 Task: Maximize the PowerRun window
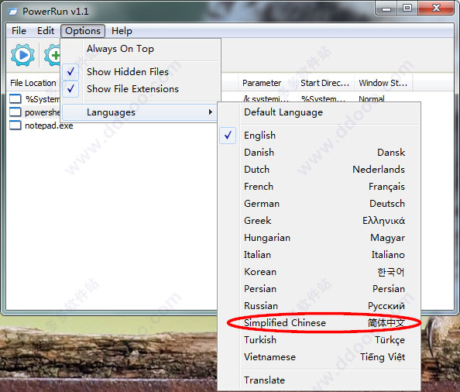tap(407, 9)
